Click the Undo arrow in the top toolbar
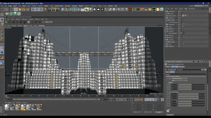 [x=3, y=9]
